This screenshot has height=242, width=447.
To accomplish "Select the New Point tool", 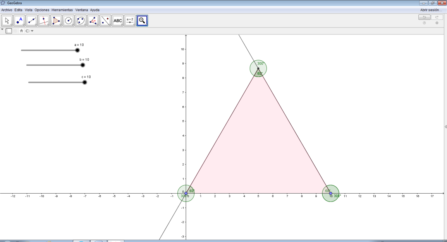I will 19,21.
